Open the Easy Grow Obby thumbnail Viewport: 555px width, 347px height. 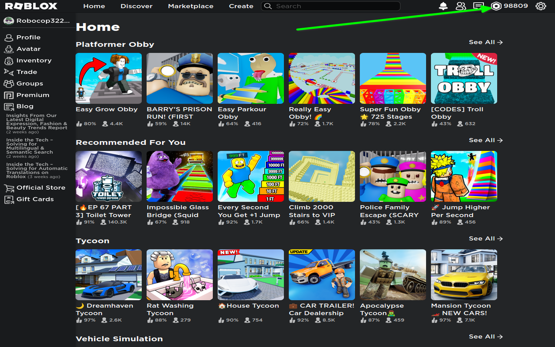[108, 79]
